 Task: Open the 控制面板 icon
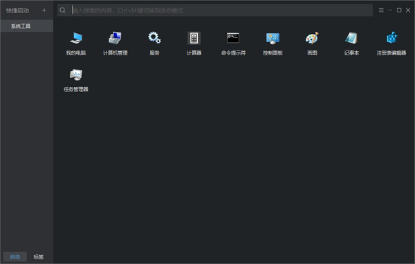(x=273, y=39)
